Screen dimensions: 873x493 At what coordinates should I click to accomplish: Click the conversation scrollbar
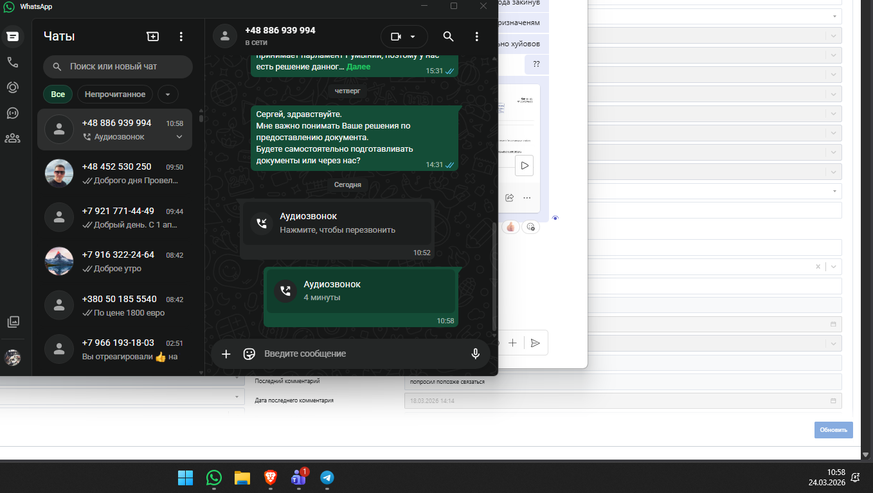494,276
